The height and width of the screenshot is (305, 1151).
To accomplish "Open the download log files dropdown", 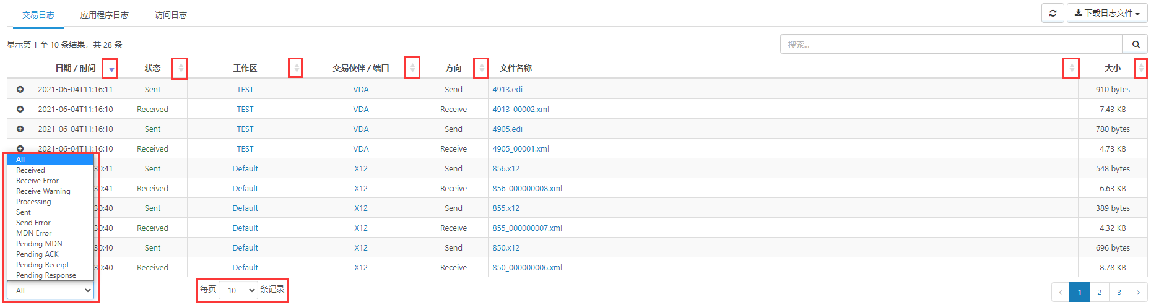I will pyautogui.click(x=1107, y=13).
